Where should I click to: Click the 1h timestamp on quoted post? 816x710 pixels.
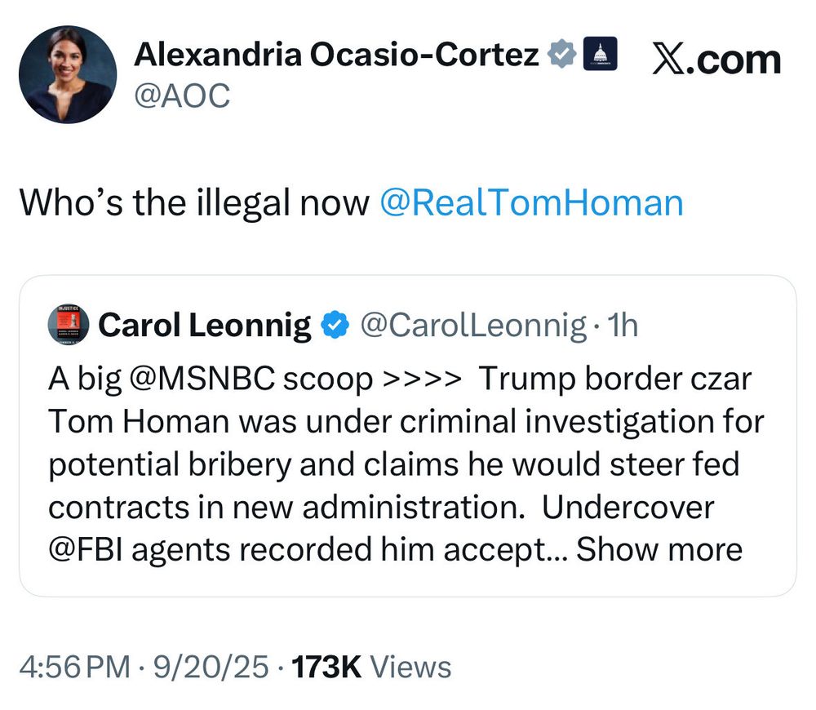point(624,326)
